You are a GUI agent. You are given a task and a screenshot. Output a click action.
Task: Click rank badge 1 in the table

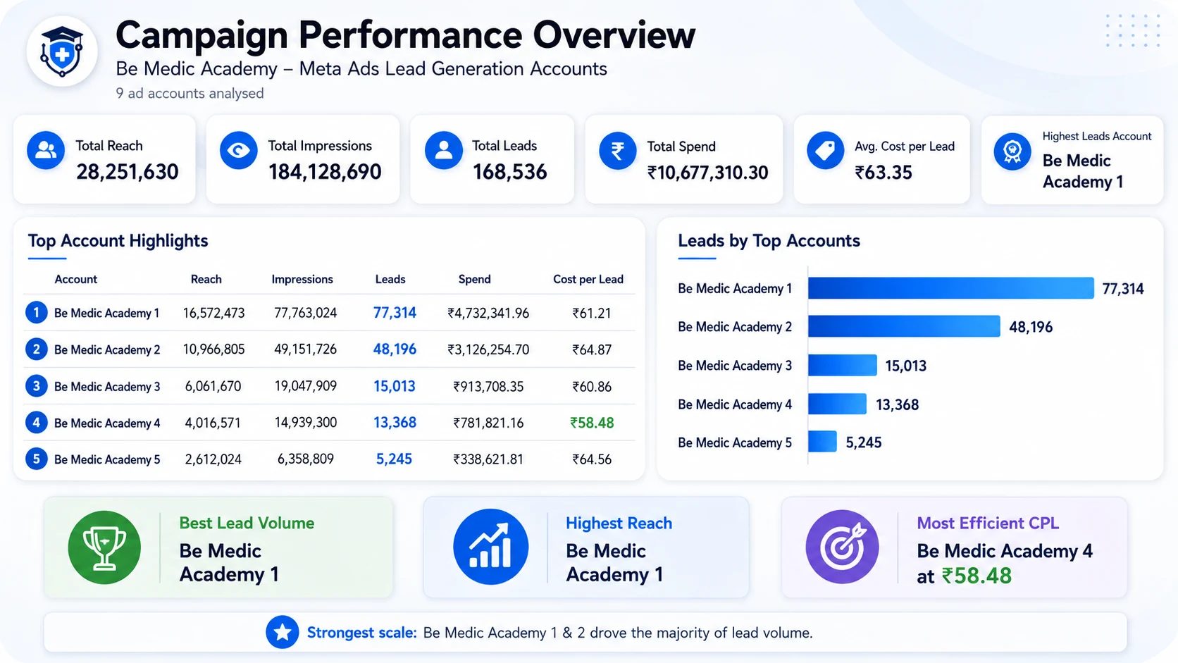click(x=36, y=312)
